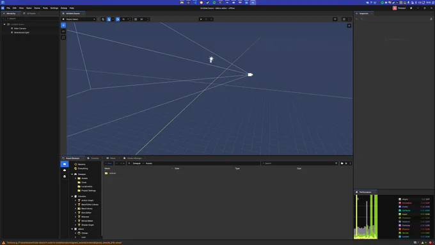Collapse the Untitled Scene root node

[x=4, y=24]
